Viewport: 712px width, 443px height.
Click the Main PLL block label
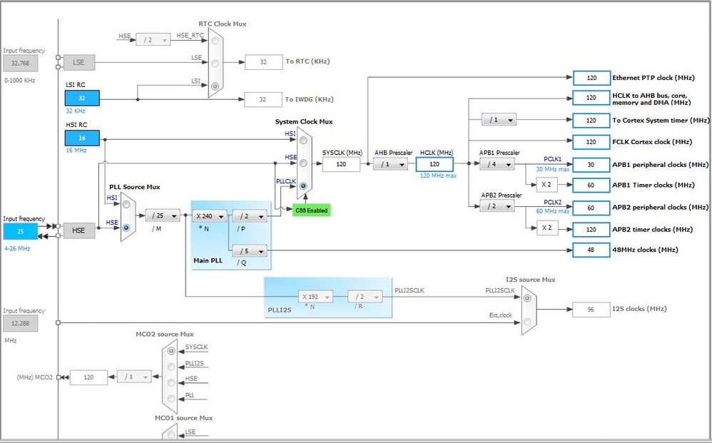pos(208,260)
